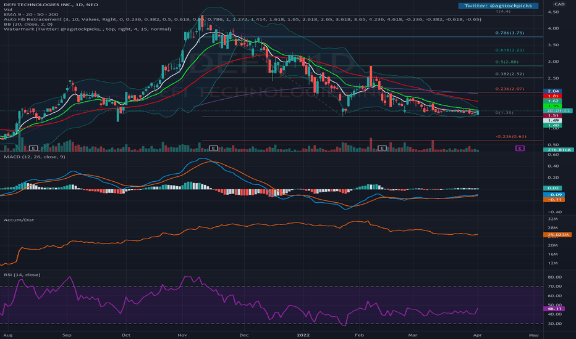Click the 2022 label on time axis

(303, 335)
